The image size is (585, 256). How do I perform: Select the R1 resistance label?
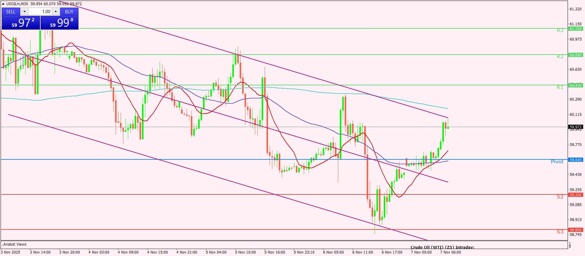(560, 87)
